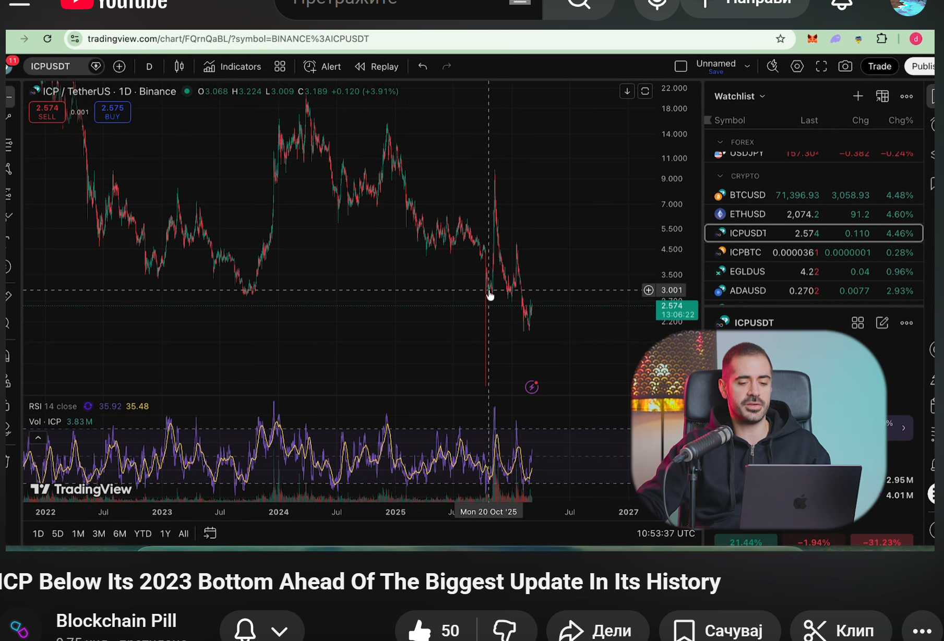Open the D time interval selector
This screenshot has height=641, width=944.
[149, 66]
